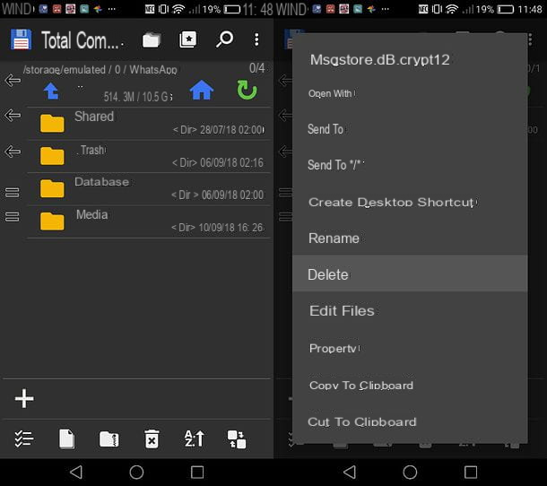
Task: Tap Android back button on left screen
Action: click(x=76, y=472)
